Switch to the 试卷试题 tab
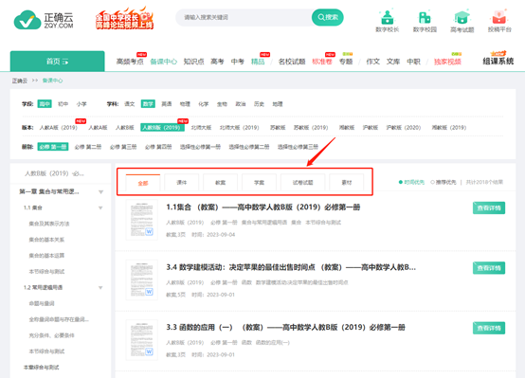This screenshot has height=378, width=525. tap(302, 183)
